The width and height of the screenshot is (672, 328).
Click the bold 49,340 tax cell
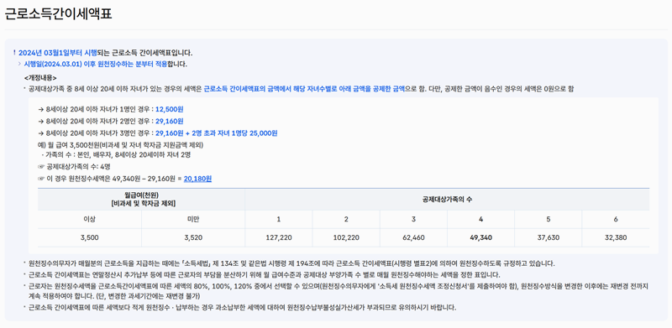click(x=480, y=237)
